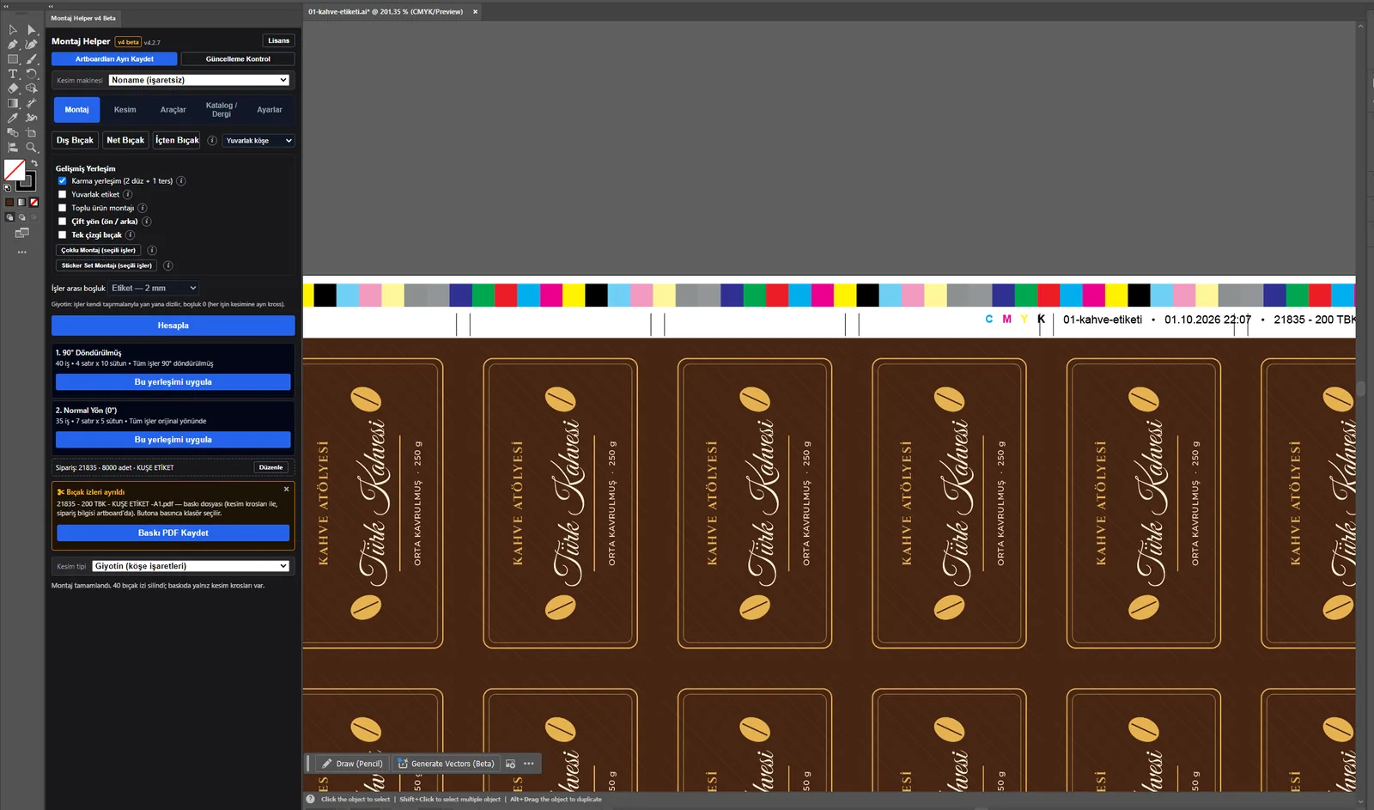Select the Rectangle tool
This screenshot has width=1374, height=810.
point(13,59)
